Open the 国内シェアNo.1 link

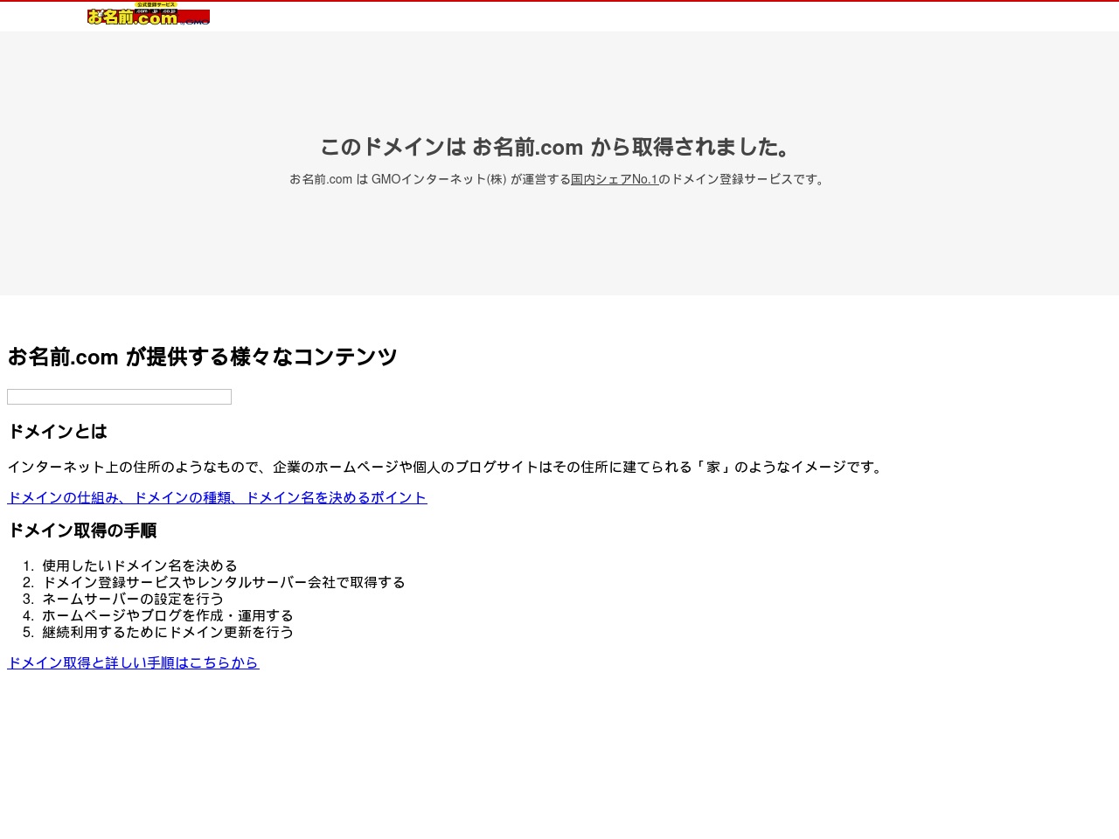(615, 179)
